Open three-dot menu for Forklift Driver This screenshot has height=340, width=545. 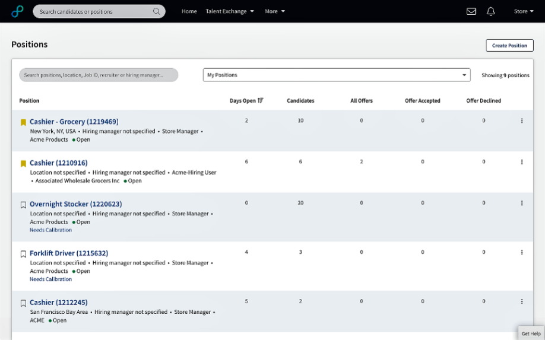click(521, 253)
